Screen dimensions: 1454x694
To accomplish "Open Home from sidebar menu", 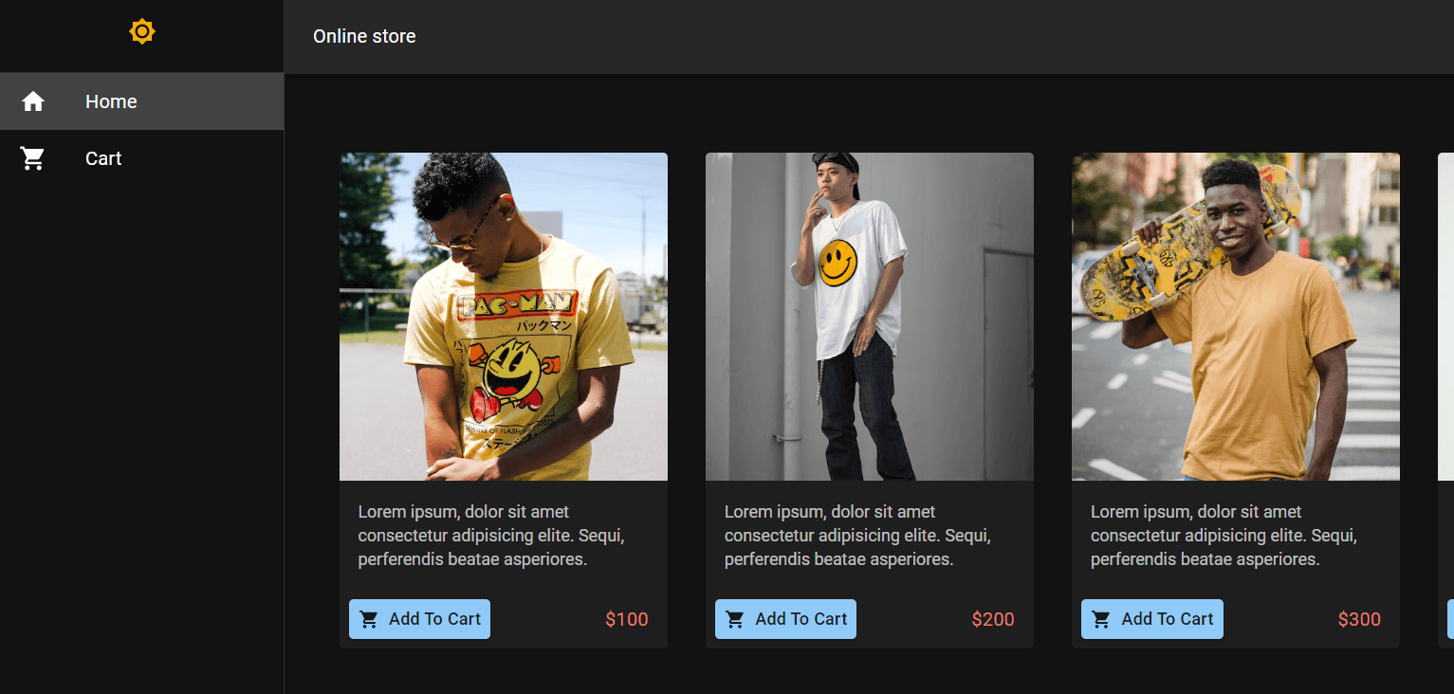I will [111, 101].
